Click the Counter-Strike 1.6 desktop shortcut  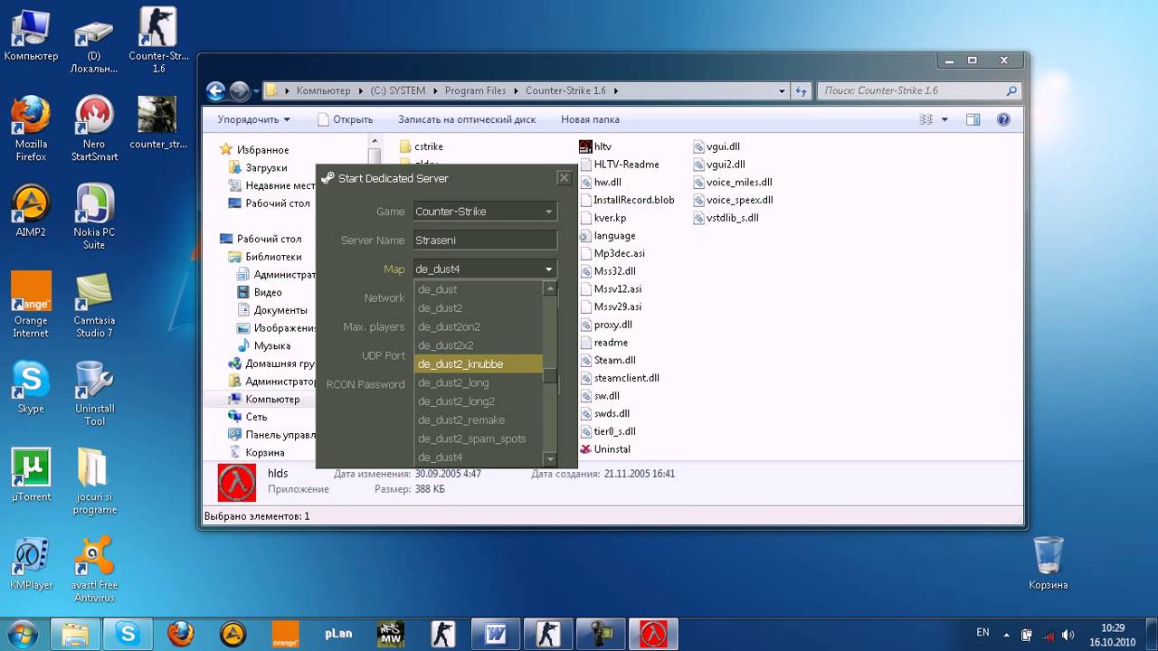click(158, 41)
